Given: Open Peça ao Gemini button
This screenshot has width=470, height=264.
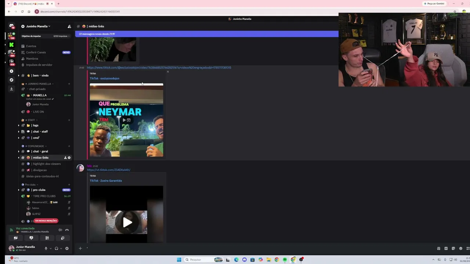Looking at the screenshot, I should coord(434,4).
